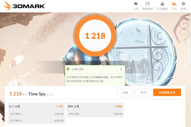Open the stress test chart icon
Viewport: 191px width, 127px height.
click(x=162, y=4)
